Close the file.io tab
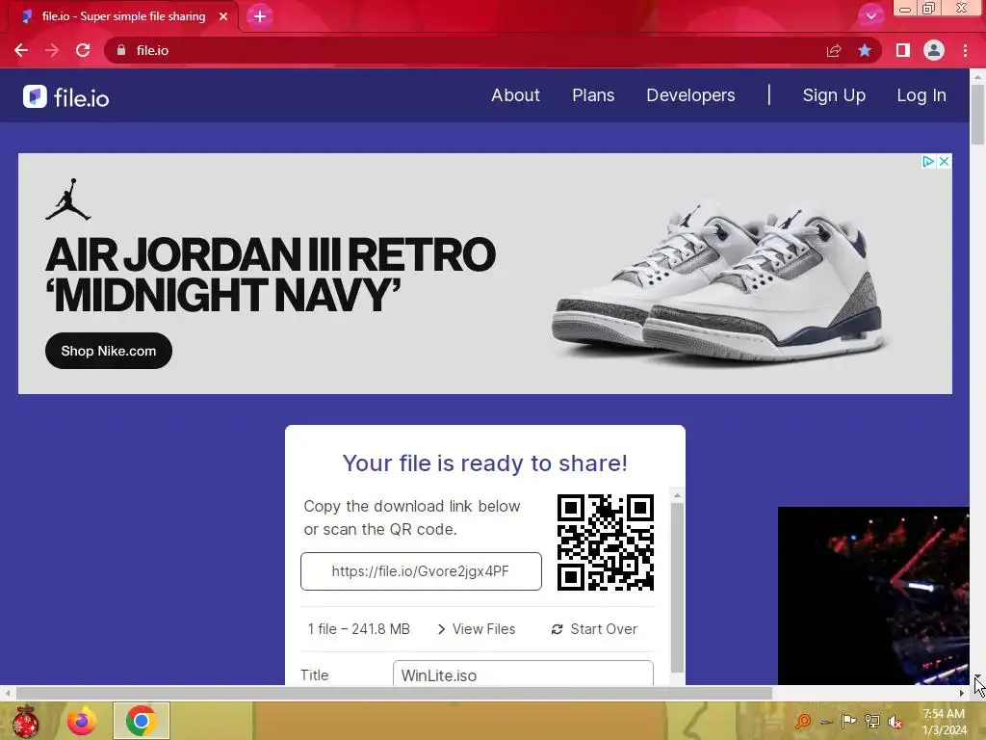Image resolution: width=986 pixels, height=740 pixels. 223,16
